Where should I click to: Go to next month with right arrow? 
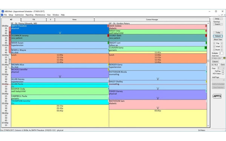pos(222,50)
